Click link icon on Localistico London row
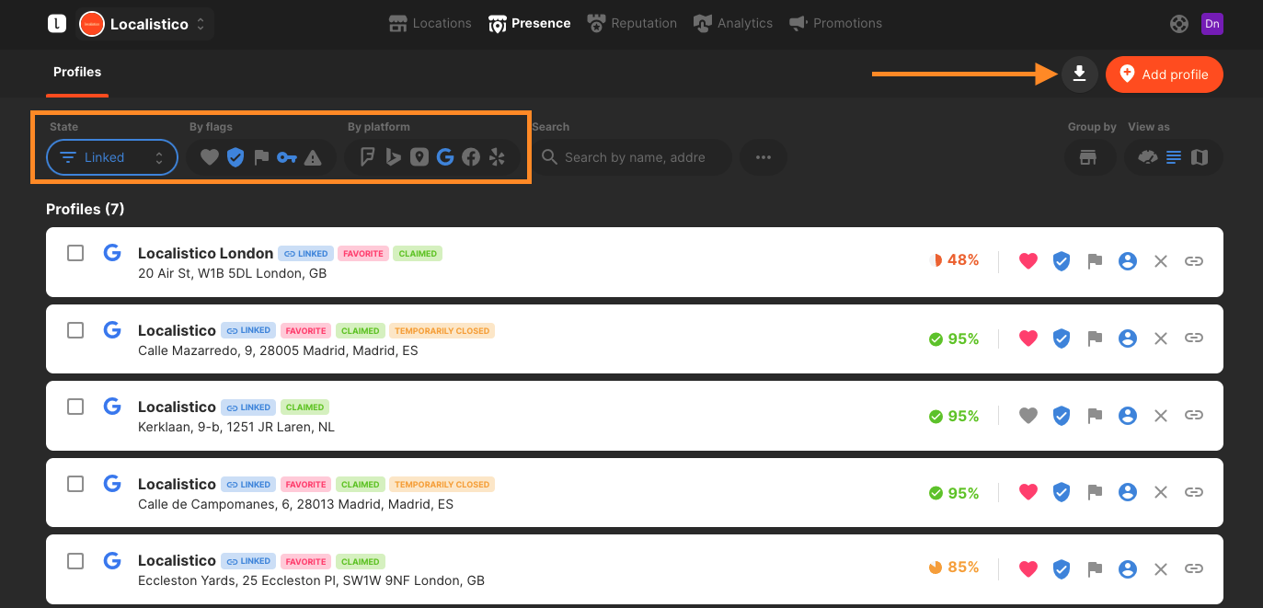Screen dimensions: 1263x608 [1194, 261]
